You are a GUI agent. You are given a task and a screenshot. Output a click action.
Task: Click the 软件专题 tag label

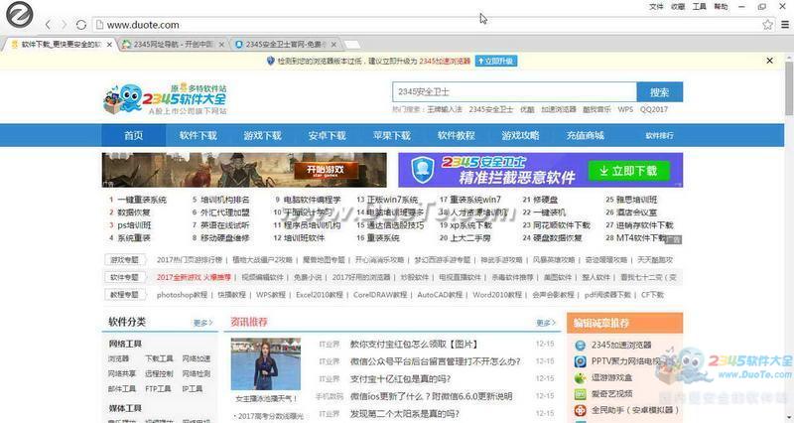click(x=125, y=277)
